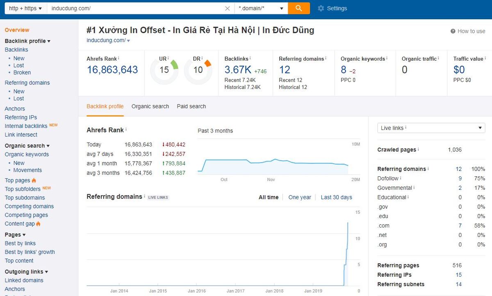
Task: Click the Ahrefs Rank value 16,863,643
Action: (x=112, y=70)
